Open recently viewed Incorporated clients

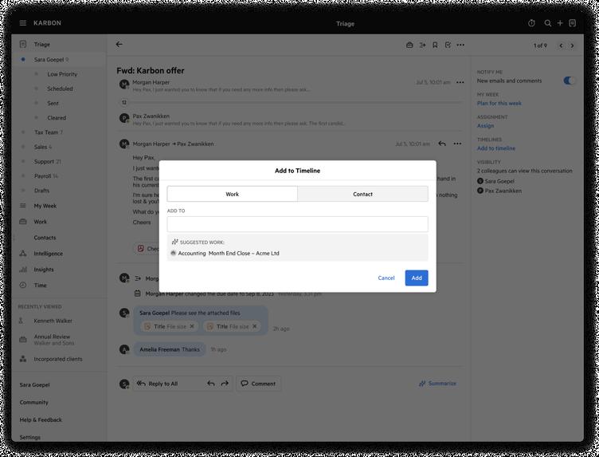click(x=59, y=359)
